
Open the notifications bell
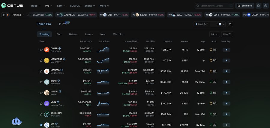click(x=258, y=6)
